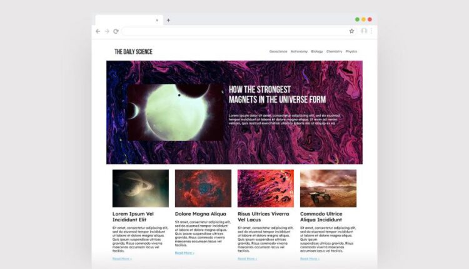Screen dimensions: 469x269
Task: Open the Geoscience nav item
Action: point(278,51)
